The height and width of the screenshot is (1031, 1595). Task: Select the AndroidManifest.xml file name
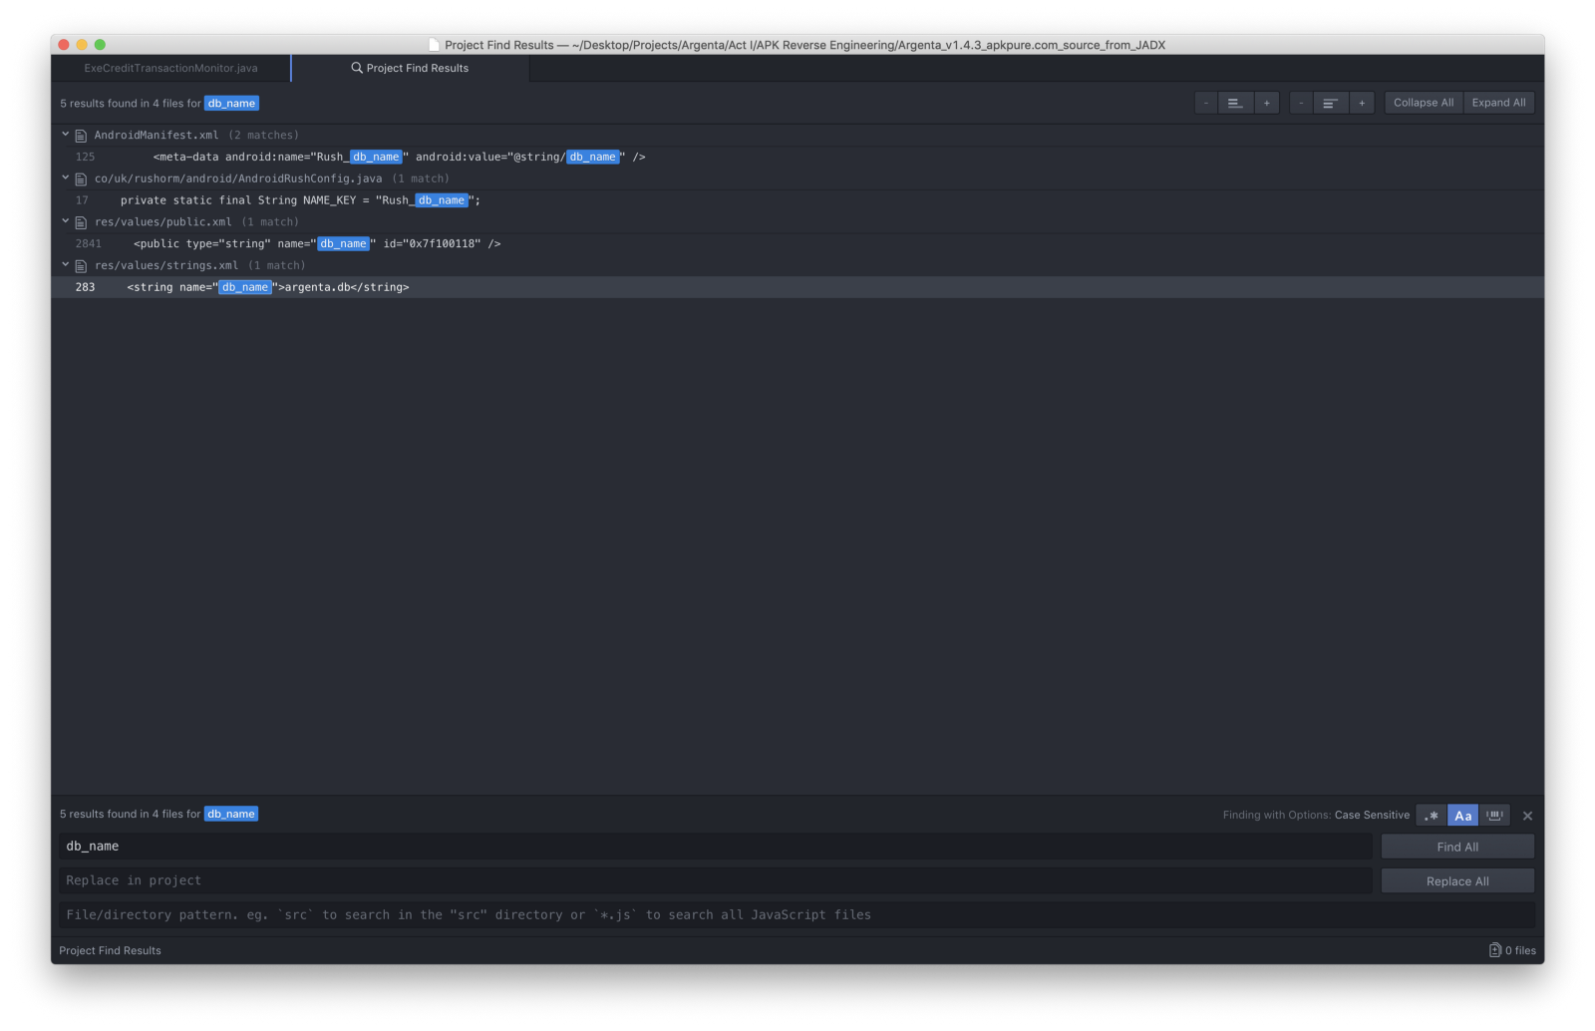157,136
